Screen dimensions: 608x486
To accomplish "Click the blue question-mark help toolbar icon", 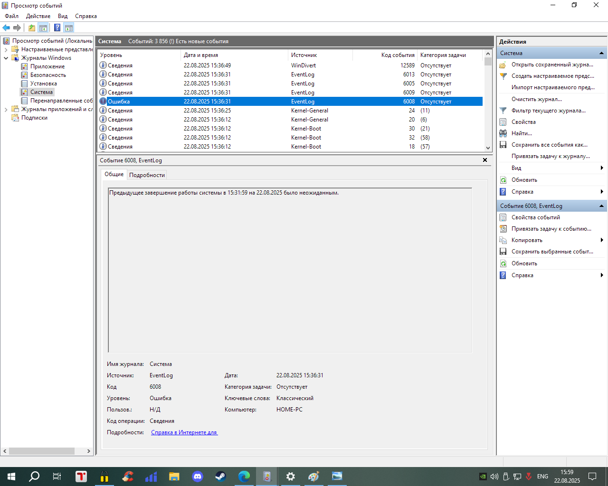I will pyautogui.click(x=57, y=28).
